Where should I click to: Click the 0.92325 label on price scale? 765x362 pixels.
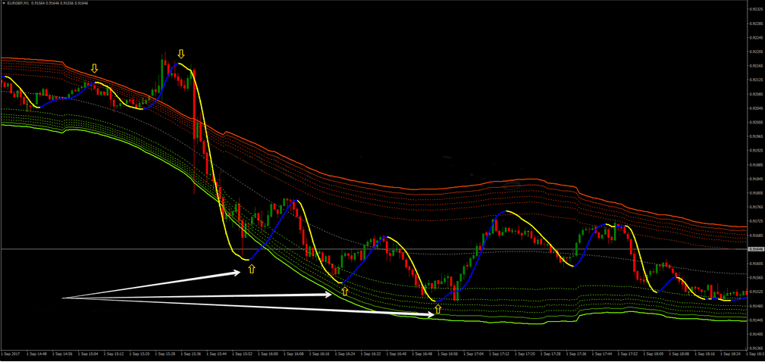[754, 10]
